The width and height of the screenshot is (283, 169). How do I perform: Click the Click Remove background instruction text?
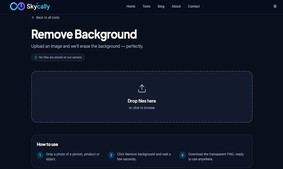click(x=144, y=157)
